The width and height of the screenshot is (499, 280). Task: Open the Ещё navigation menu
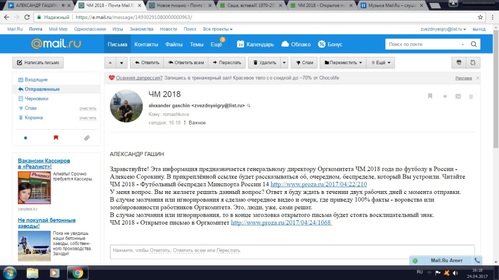pyautogui.click(x=216, y=44)
